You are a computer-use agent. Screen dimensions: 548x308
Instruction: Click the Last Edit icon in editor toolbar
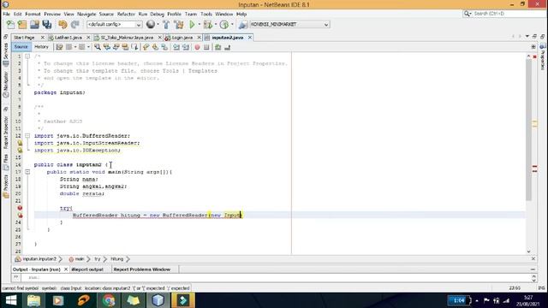tap(59, 47)
